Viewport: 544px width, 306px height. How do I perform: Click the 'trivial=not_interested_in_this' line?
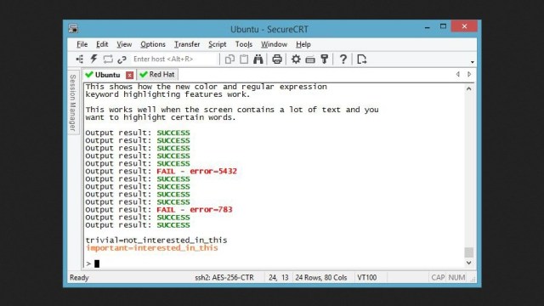pyautogui.click(x=156, y=240)
